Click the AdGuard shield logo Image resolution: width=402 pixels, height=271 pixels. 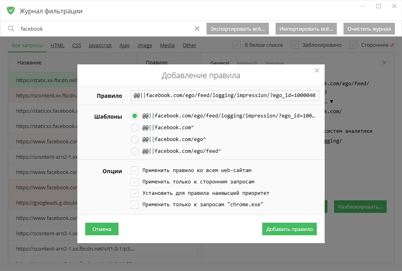(11, 11)
